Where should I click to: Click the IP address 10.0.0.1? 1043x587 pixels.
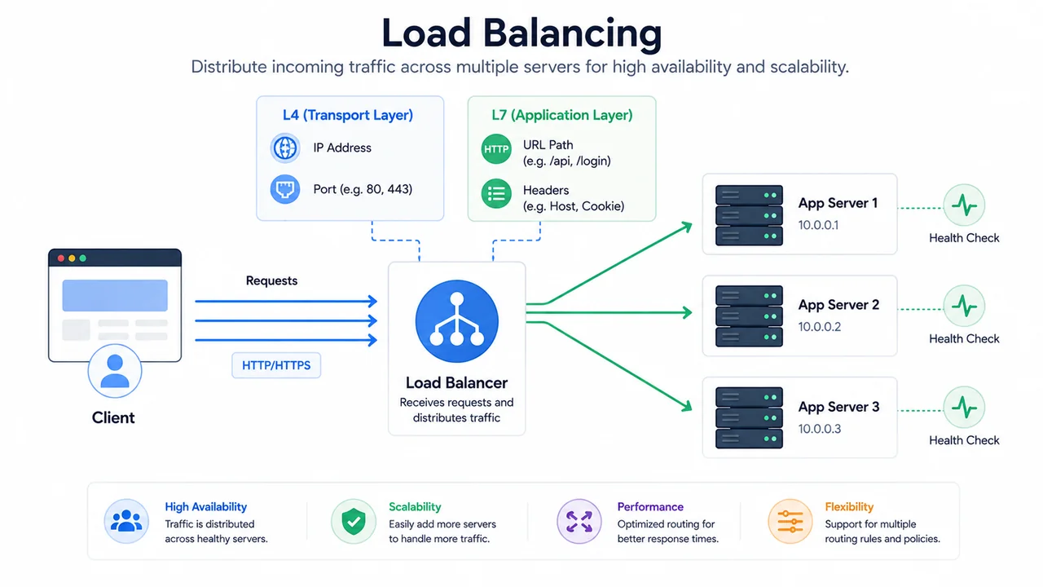tap(818, 225)
